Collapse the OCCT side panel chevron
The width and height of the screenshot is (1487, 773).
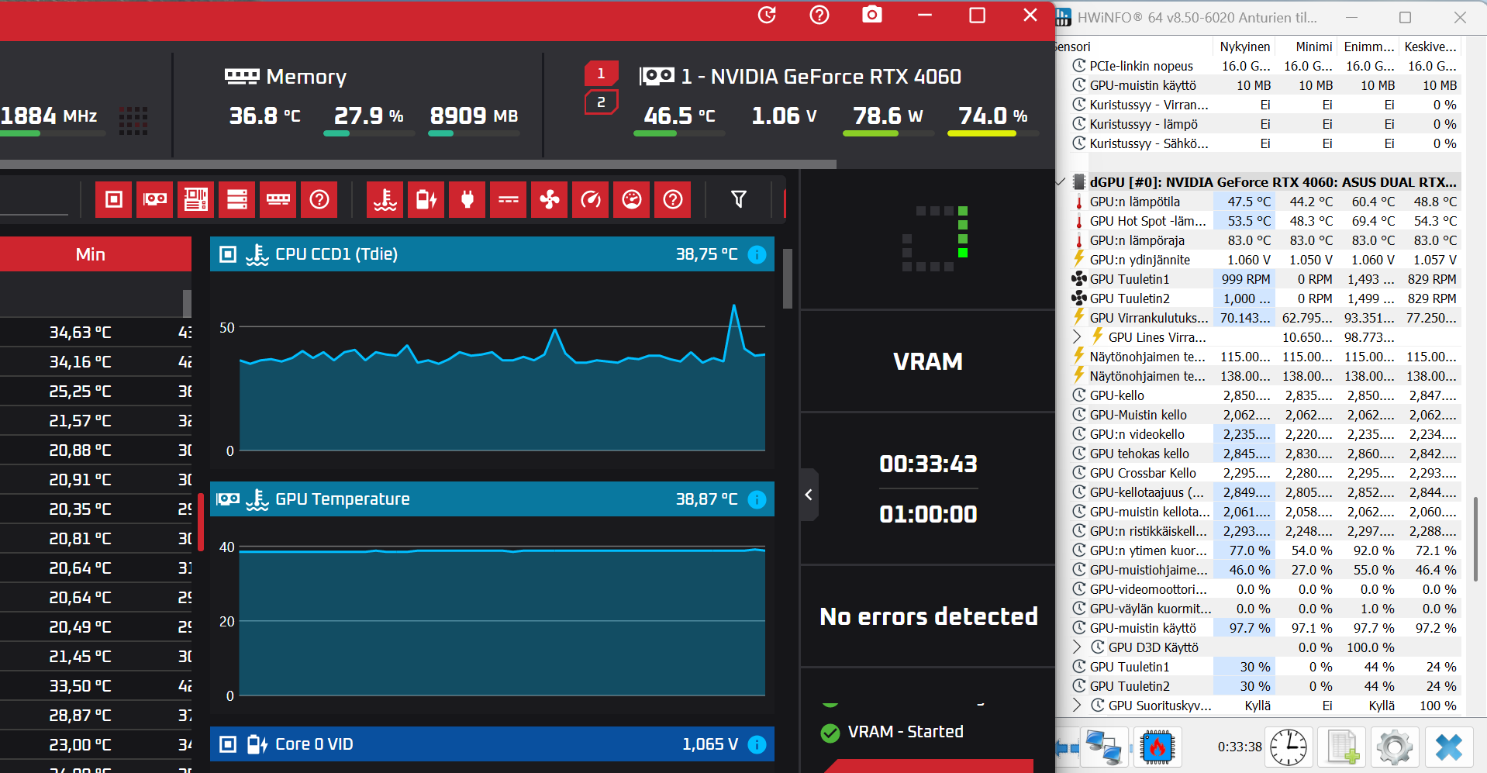pos(809,495)
